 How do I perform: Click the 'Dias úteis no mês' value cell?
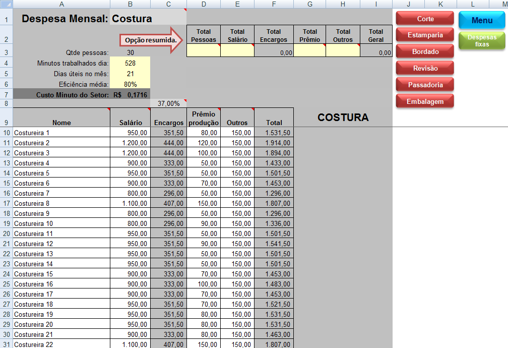[130, 74]
